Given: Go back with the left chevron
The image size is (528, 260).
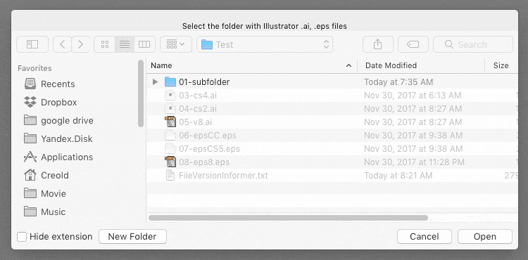Looking at the screenshot, I should point(63,44).
